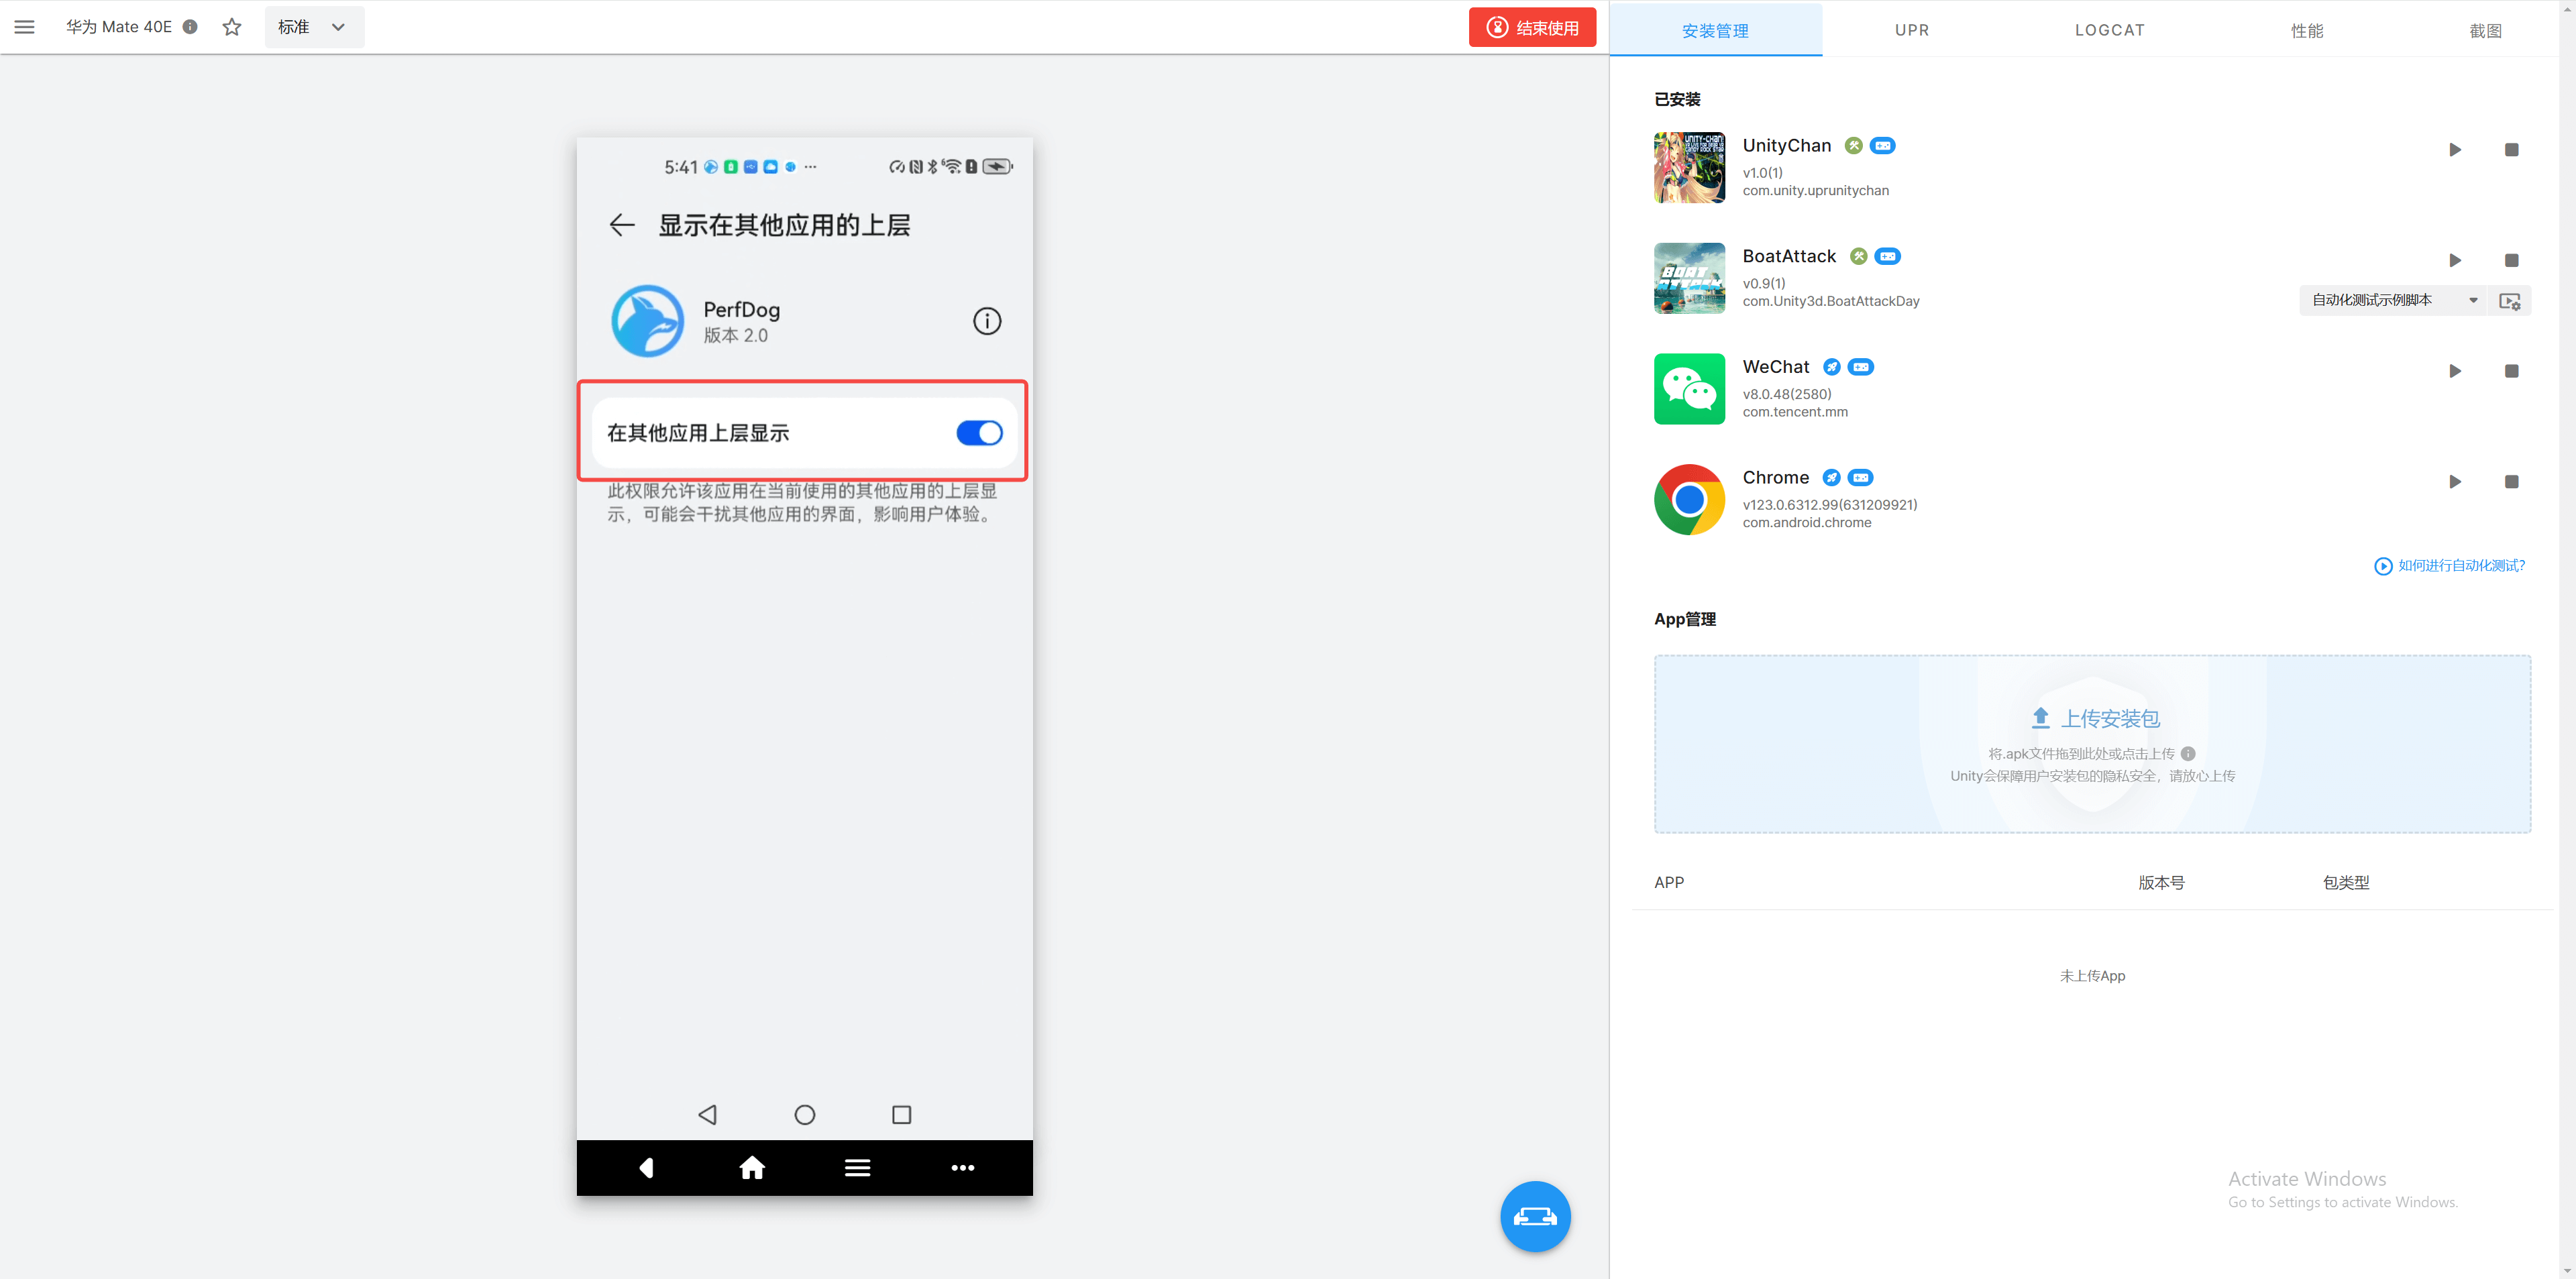
Task: Open the 性能 tab
Action: pyautogui.click(x=2306, y=30)
